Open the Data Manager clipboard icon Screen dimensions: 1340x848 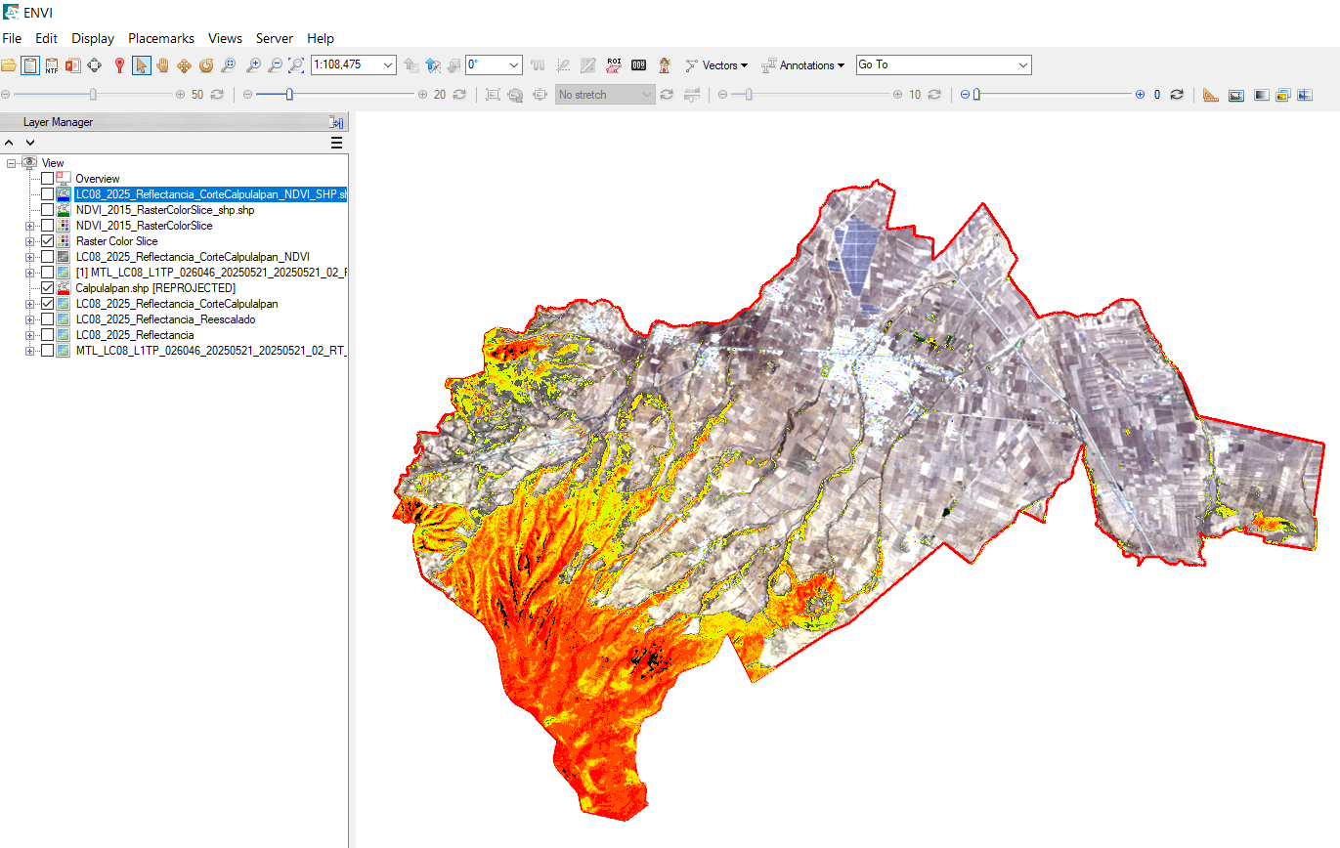click(29, 65)
